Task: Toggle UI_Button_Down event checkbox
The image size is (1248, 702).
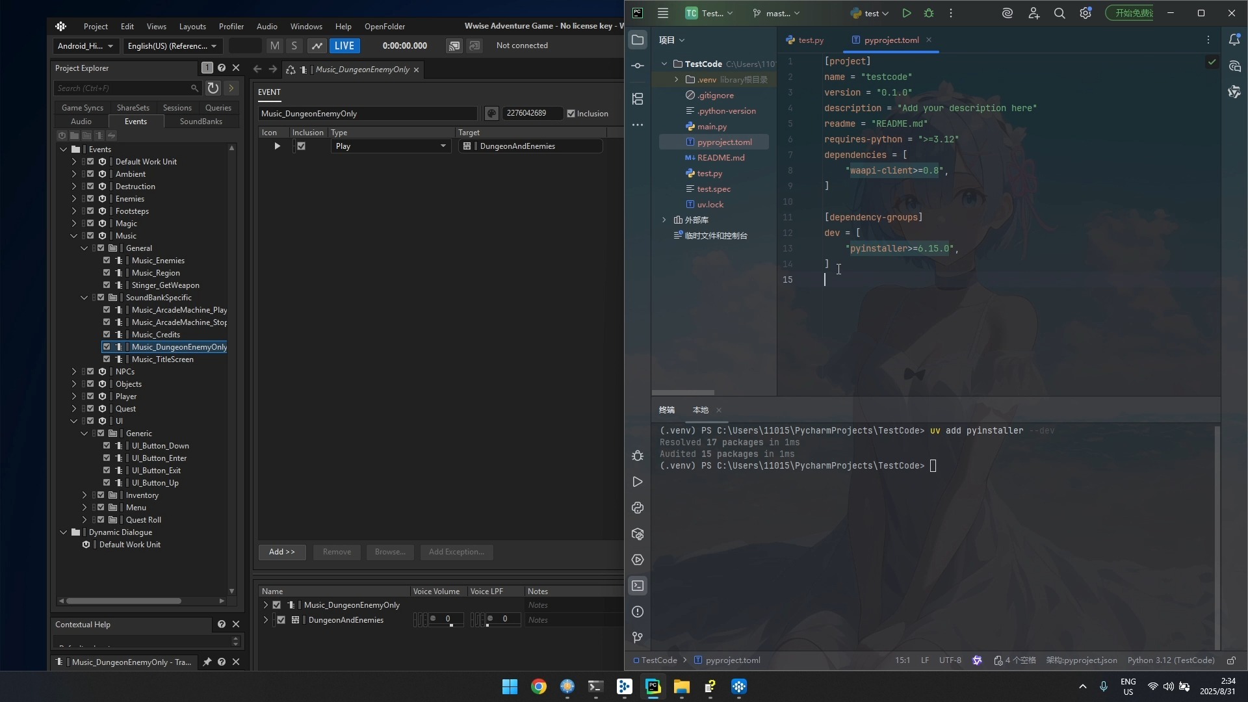Action: [107, 445]
